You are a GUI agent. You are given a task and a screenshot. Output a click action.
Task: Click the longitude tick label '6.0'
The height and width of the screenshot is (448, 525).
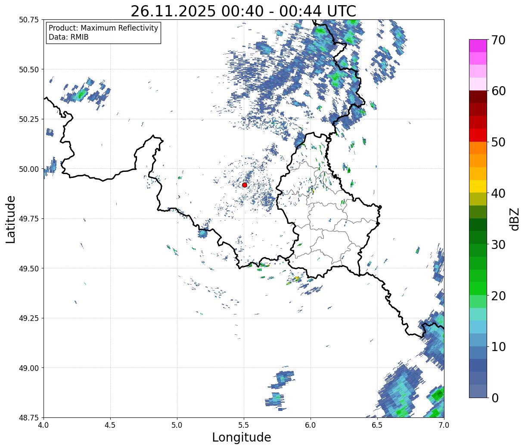311,425
